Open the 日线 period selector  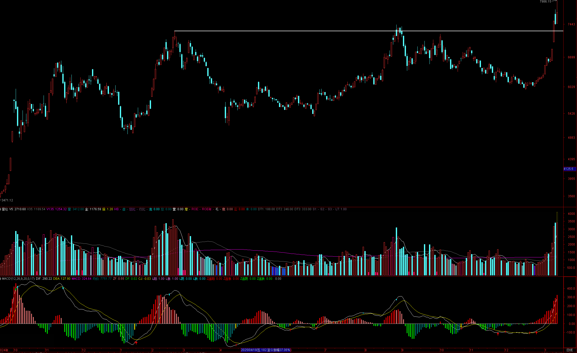[569, 350]
